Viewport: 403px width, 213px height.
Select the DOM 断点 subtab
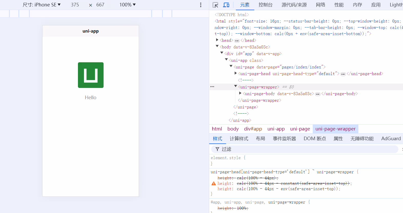click(315, 139)
